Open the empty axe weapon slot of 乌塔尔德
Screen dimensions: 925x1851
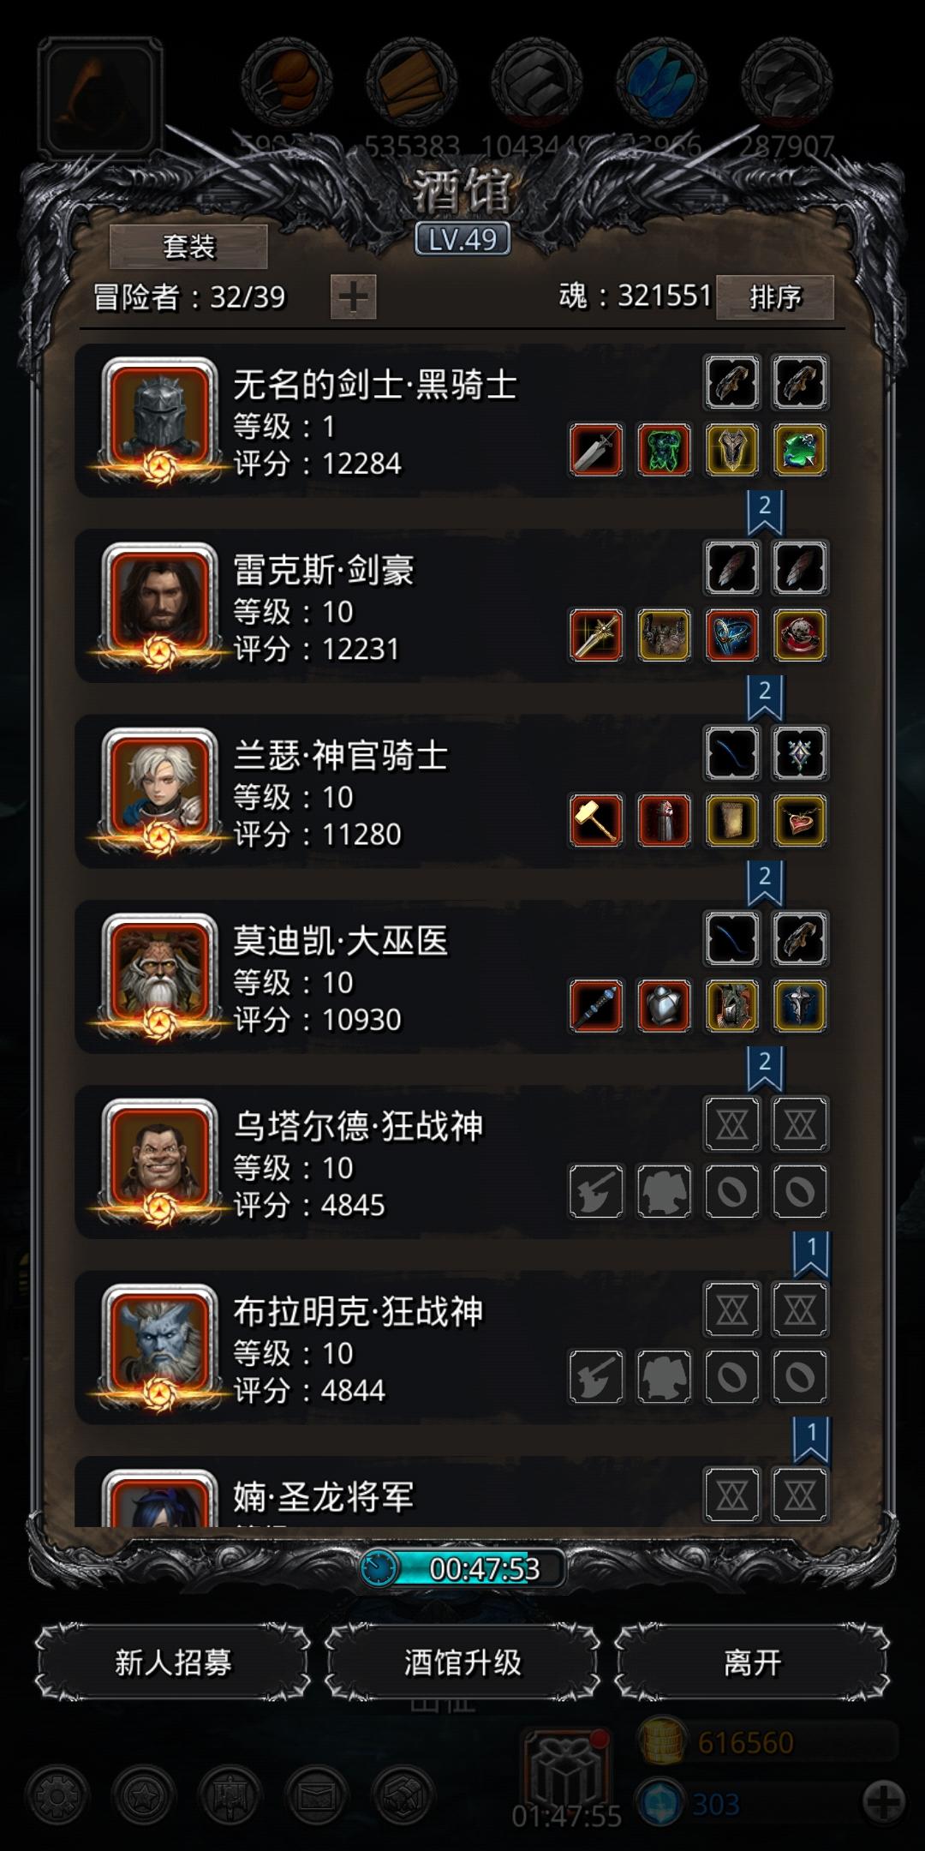pos(596,1191)
